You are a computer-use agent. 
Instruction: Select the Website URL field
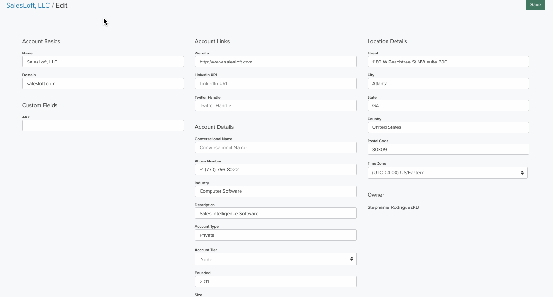click(276, 61)
